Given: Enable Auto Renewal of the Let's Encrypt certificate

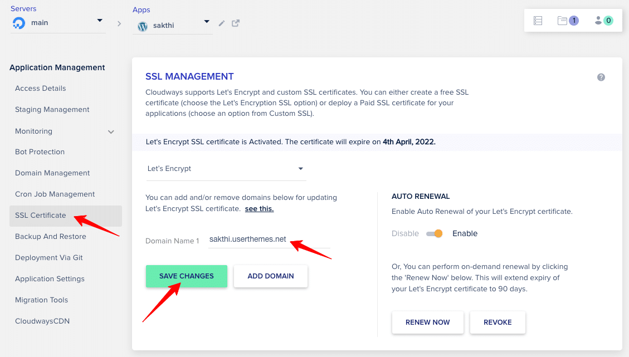Looking at the screenshot, I should tap(434, 233).
